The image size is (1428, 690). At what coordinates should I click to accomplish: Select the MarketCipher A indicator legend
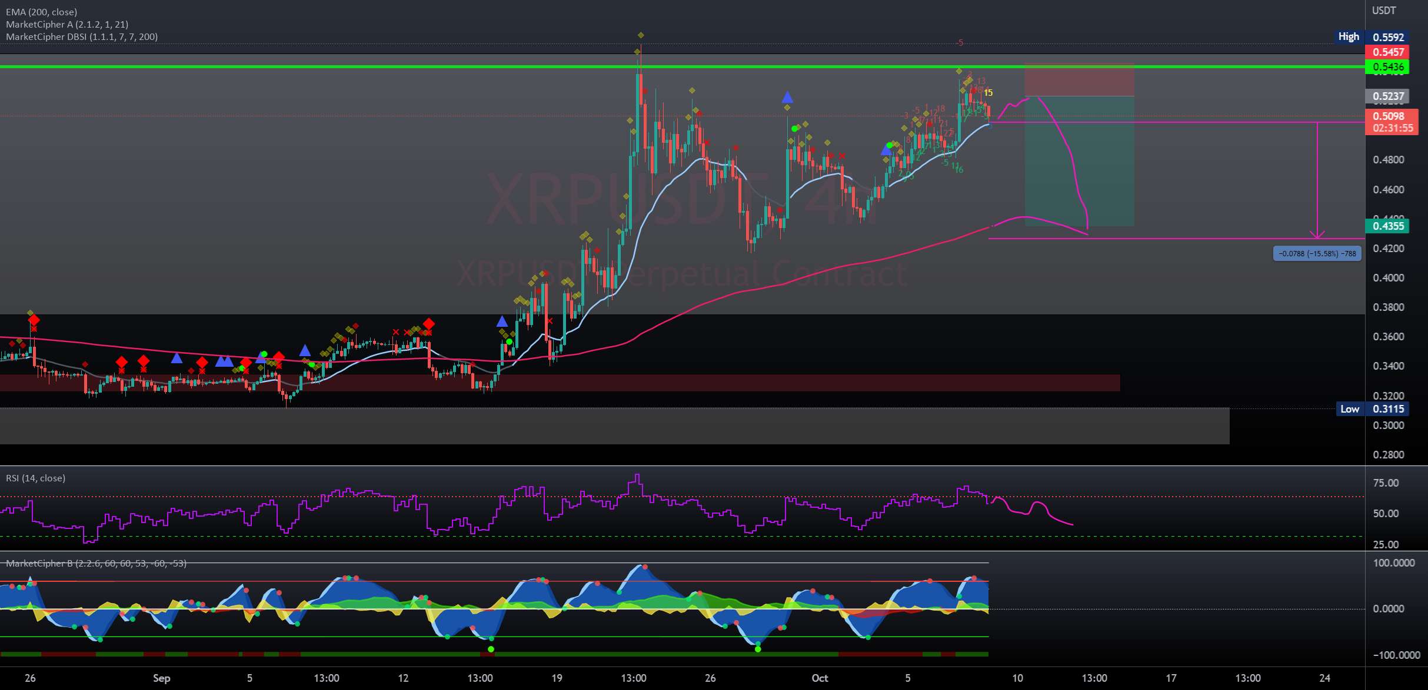(67, 24)
